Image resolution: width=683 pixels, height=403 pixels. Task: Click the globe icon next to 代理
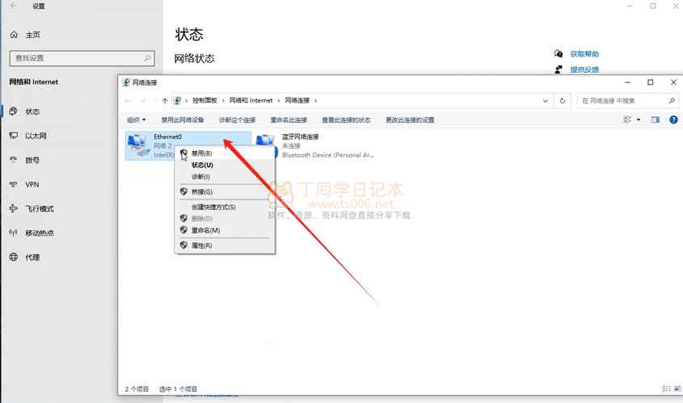(x=14, y=257)
